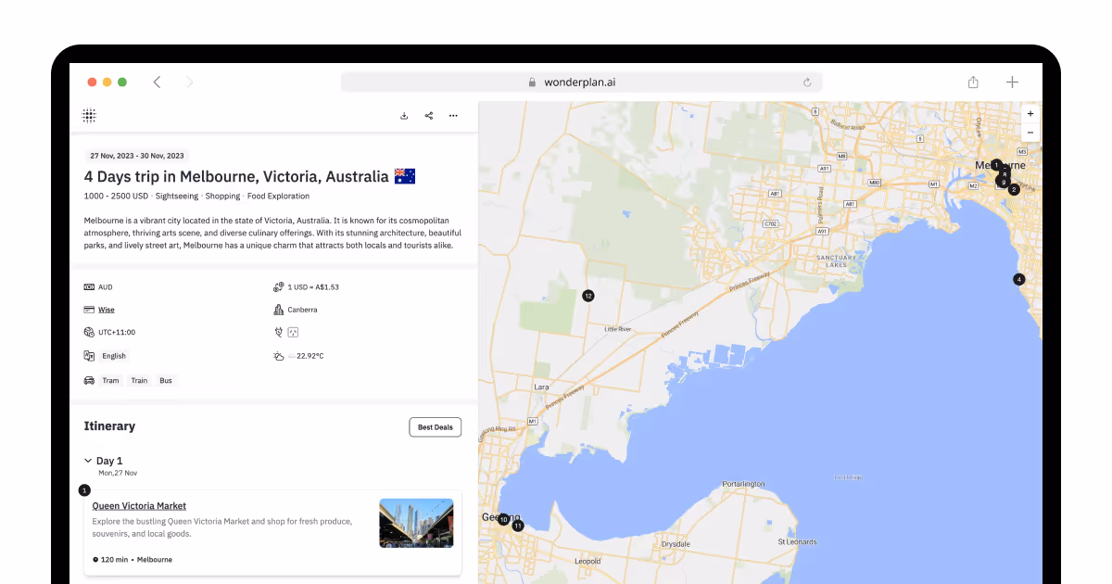Click the capital city buildings icon
The width and height of the screenshot is (1112, 584).
pyautogui.click(x=278, y=310)
